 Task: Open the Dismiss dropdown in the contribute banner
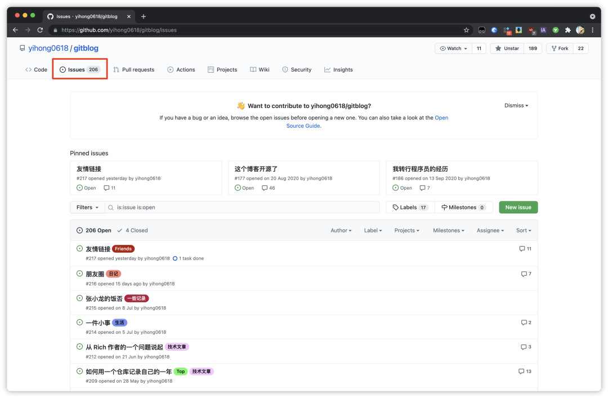pyautogui.click(x=515, y=105)
